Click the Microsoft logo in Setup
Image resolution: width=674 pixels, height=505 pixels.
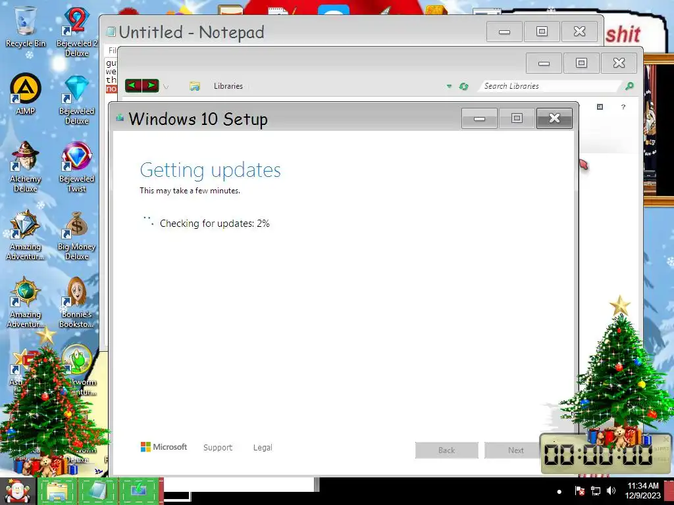tap(164, 447)
